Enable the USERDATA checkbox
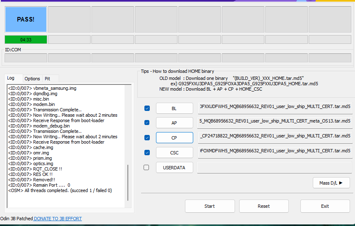The image size is (355, 226). pos(146,168)
